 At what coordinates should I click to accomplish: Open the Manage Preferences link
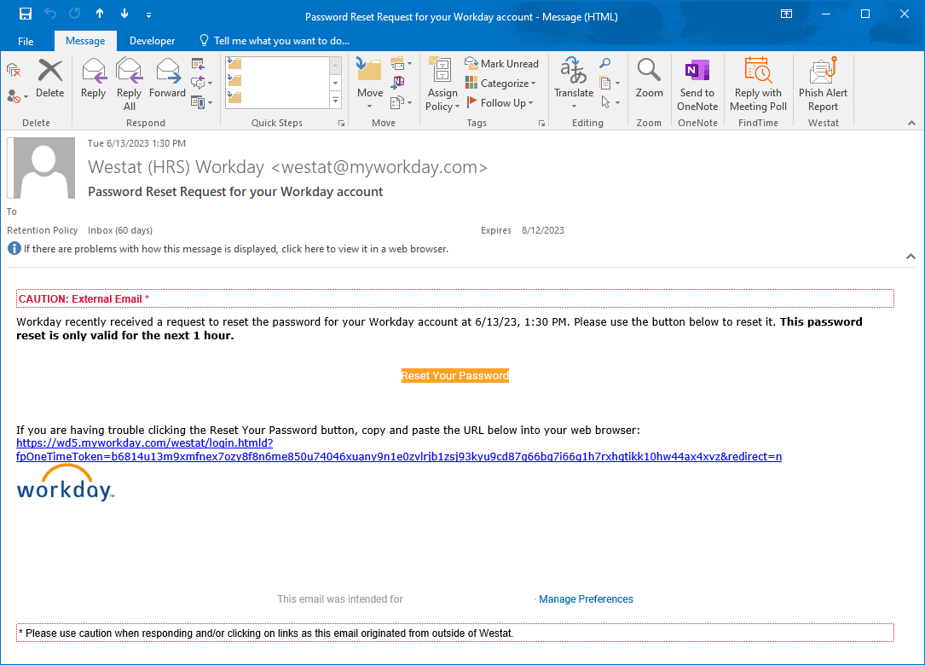click(x=586, y=598)
